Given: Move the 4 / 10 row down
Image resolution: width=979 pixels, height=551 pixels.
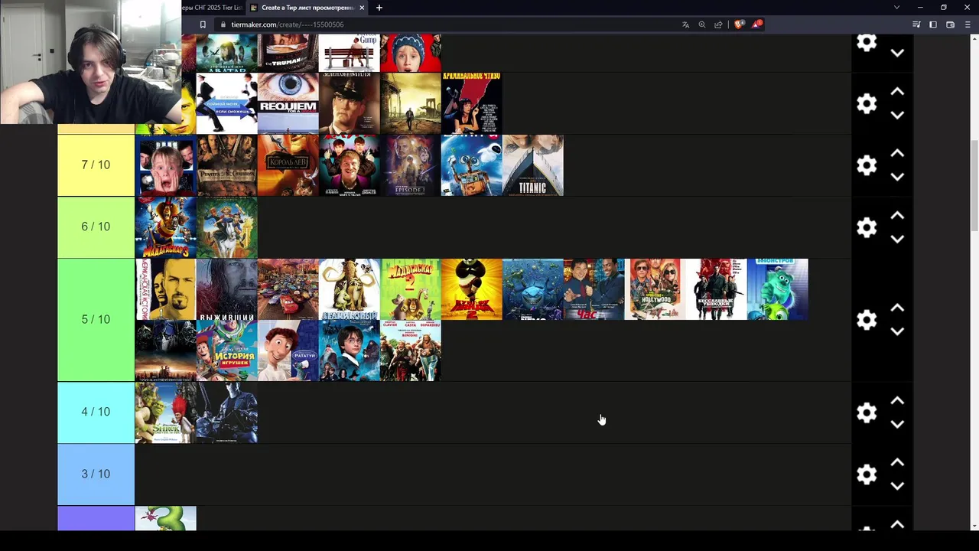Looking at the screenshot, I should click(897, 424).
